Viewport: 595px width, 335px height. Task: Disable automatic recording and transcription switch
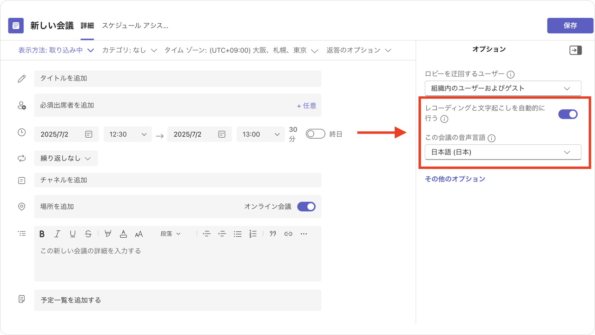[568, 114]
